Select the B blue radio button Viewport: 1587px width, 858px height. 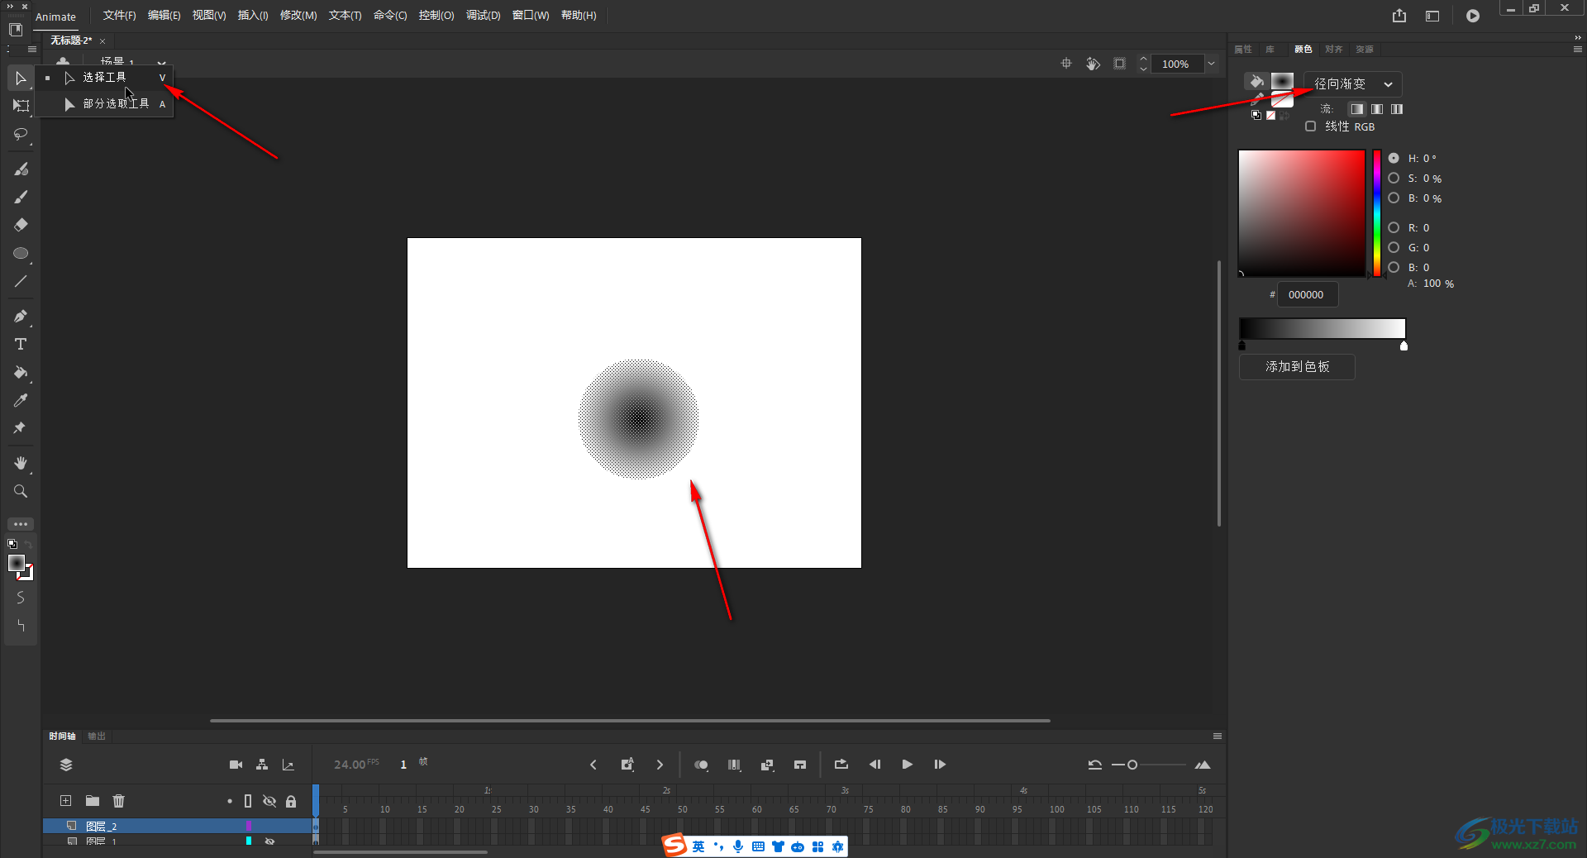coord(1394,267)
